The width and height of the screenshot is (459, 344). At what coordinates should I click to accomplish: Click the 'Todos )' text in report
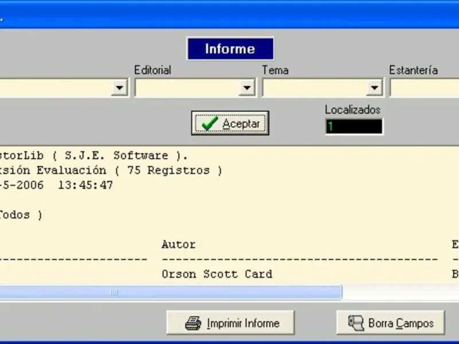click(21, 215)
